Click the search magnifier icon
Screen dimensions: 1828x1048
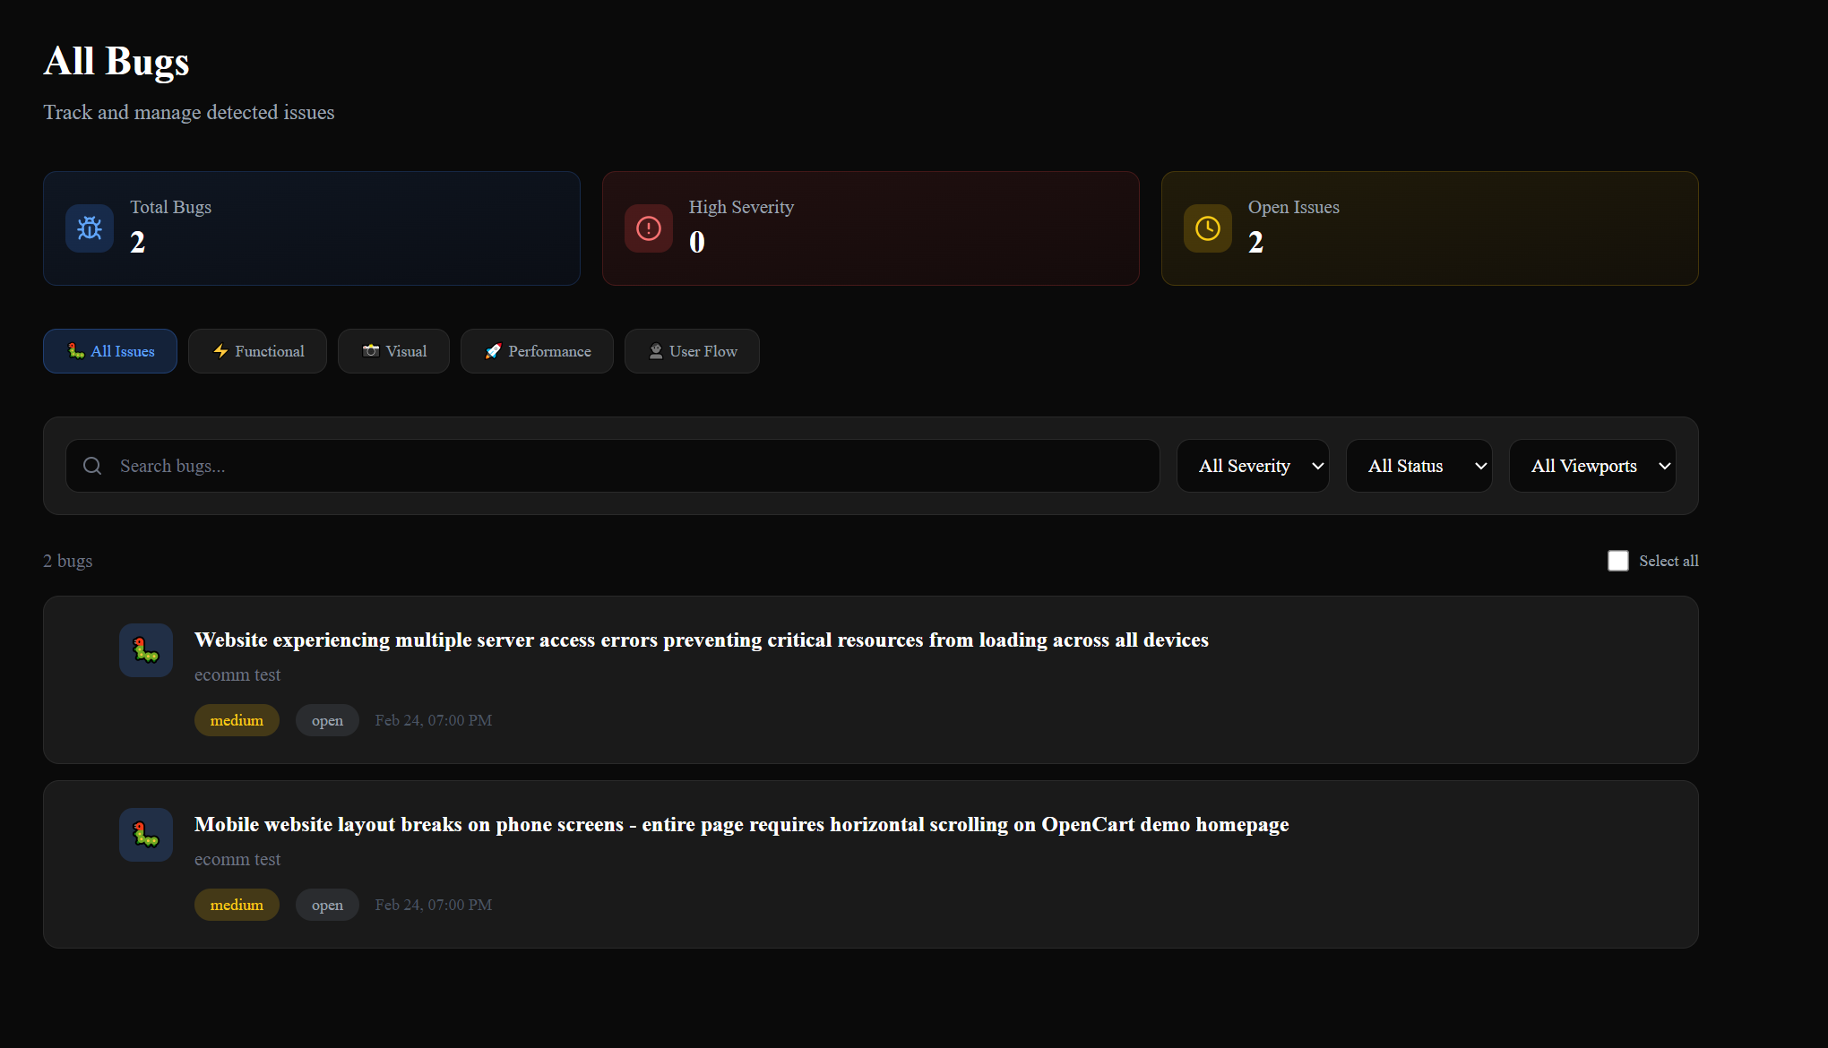click(x=92, y=466)
